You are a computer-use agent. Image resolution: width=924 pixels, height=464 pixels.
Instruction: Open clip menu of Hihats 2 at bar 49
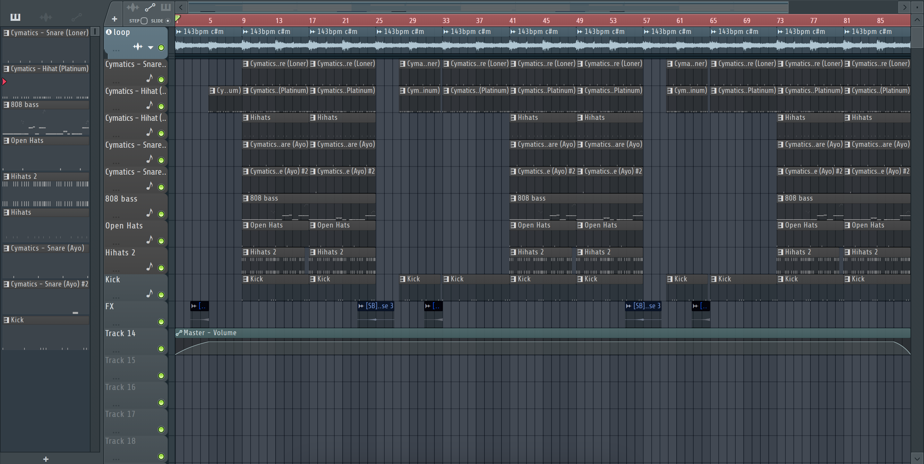[580, 252]
